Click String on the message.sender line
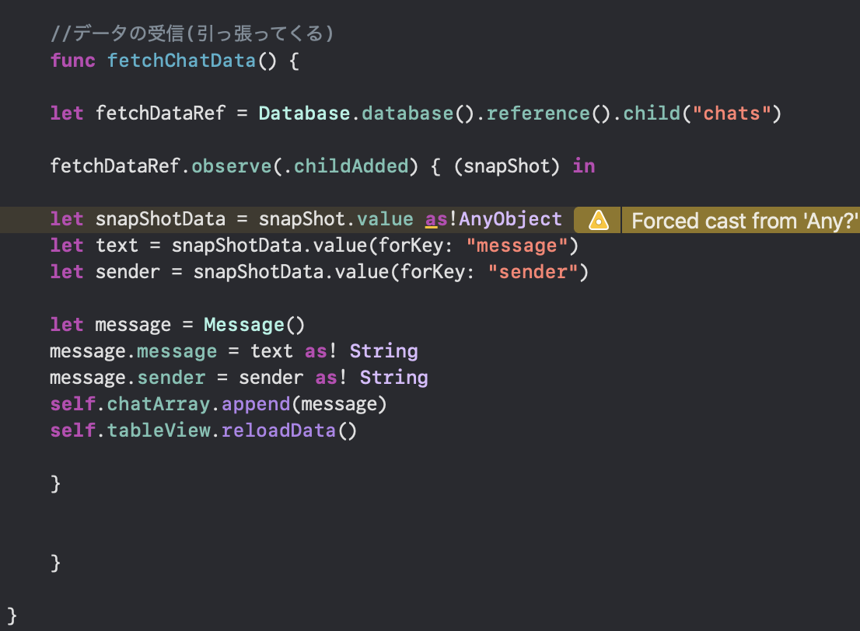 click(393, 378)
